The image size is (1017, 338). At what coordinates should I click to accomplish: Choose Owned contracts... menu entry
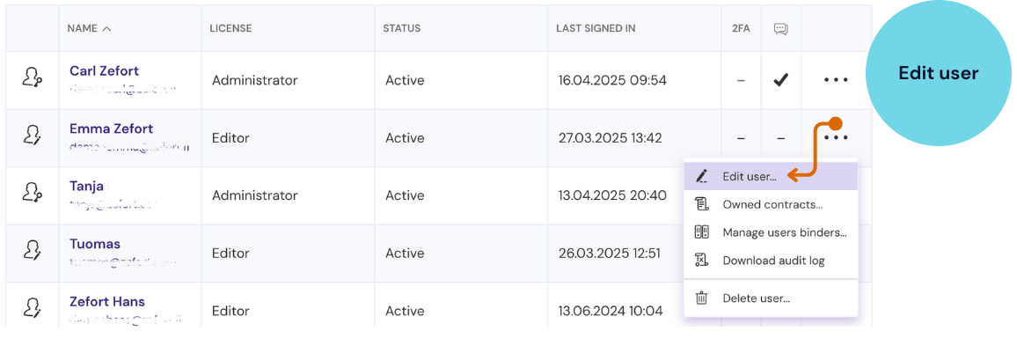coord(772,204)
